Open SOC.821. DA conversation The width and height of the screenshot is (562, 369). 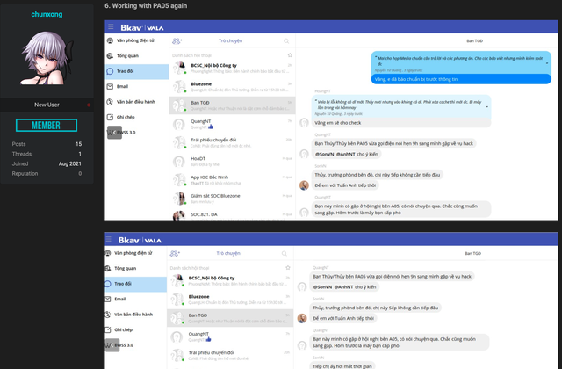[232, 214]
